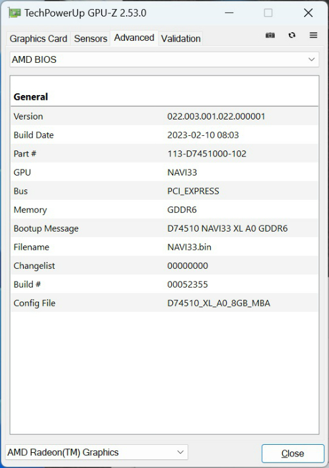Click the Filename row label
Image resolution: width=329 pixels, height=468 pixels.
tap(31, 247)
